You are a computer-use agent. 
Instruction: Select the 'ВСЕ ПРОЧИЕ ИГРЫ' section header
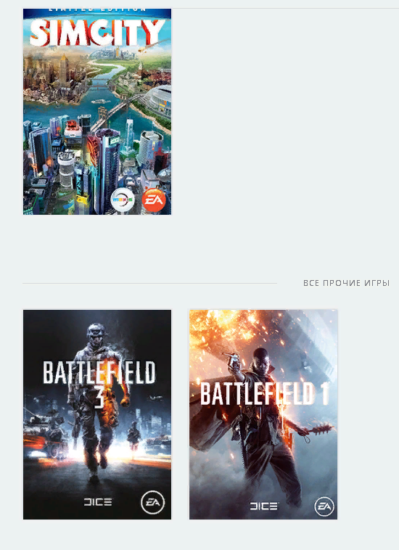pyautogui.click(x=347, y=283)
